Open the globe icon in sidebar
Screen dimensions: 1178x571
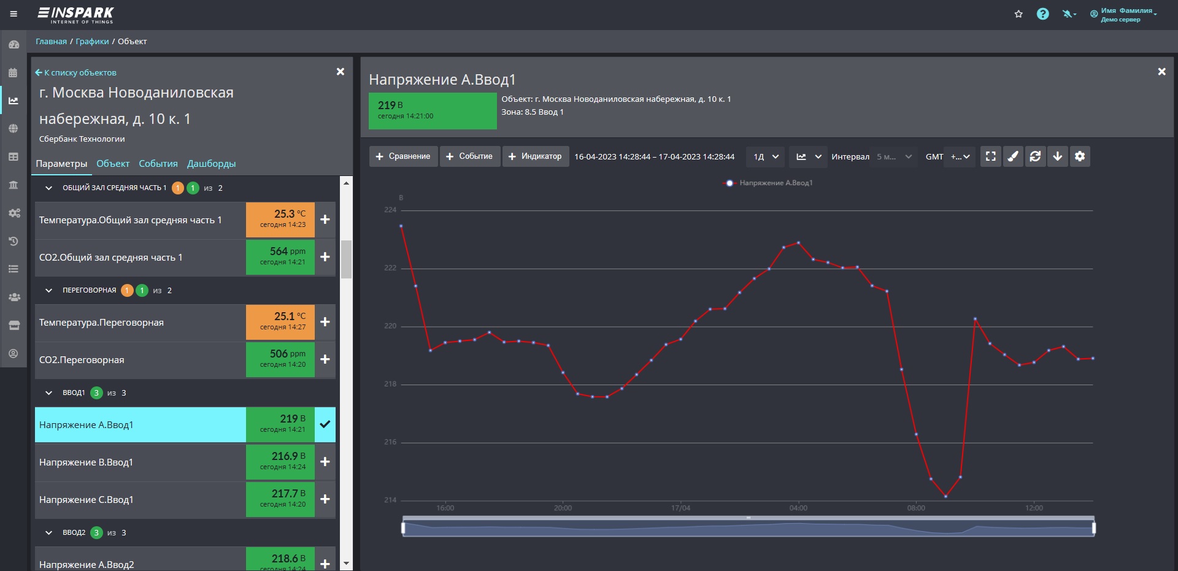(13, 129)
